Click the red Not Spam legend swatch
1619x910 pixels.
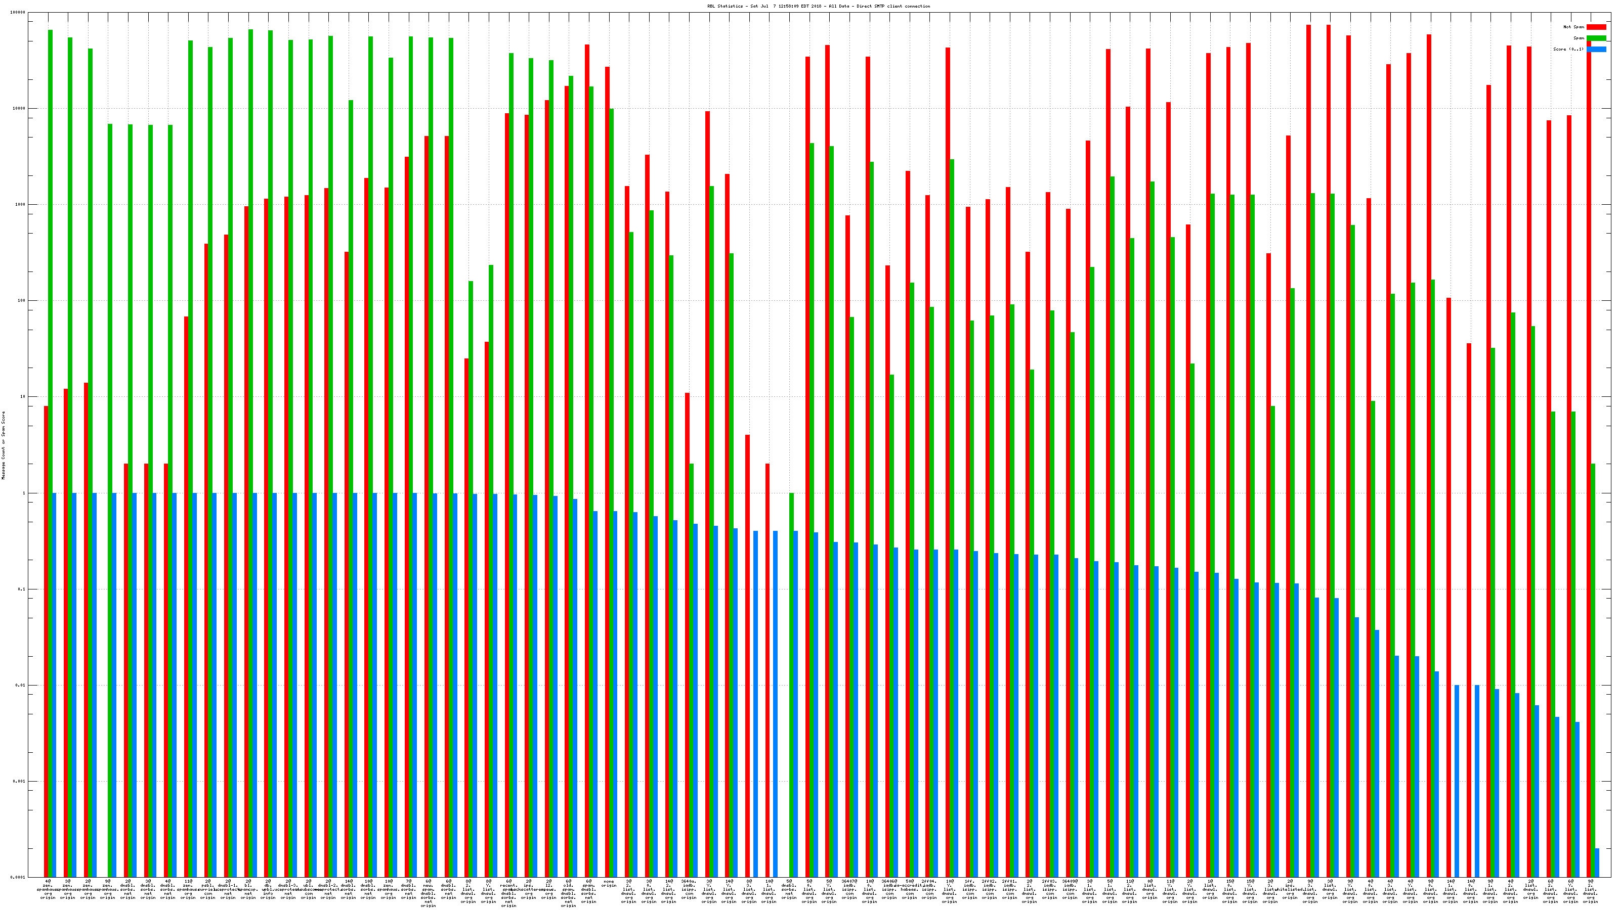(1596, 27)
